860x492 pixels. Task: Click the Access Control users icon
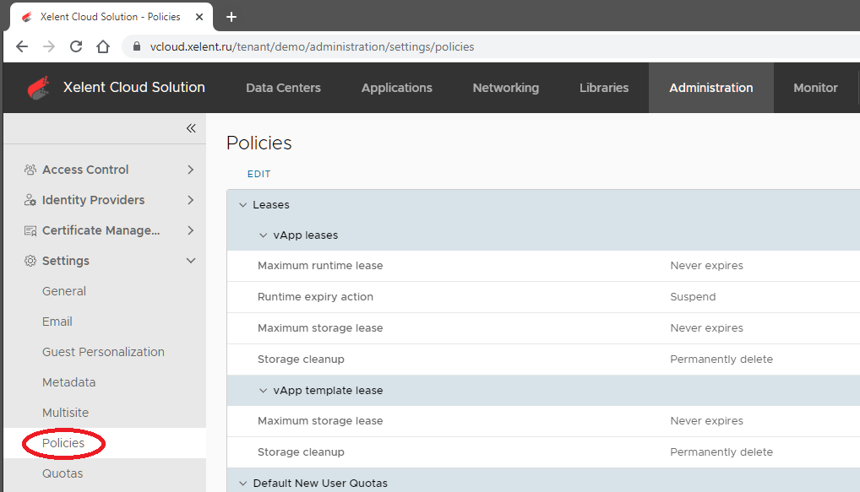30,170
